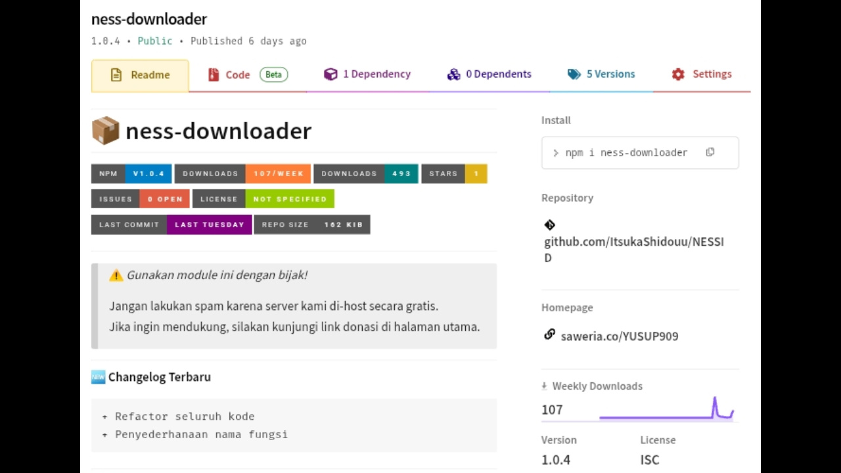Click the git repository icon
This screenshot has width=841, height=473.
[550, 225]
